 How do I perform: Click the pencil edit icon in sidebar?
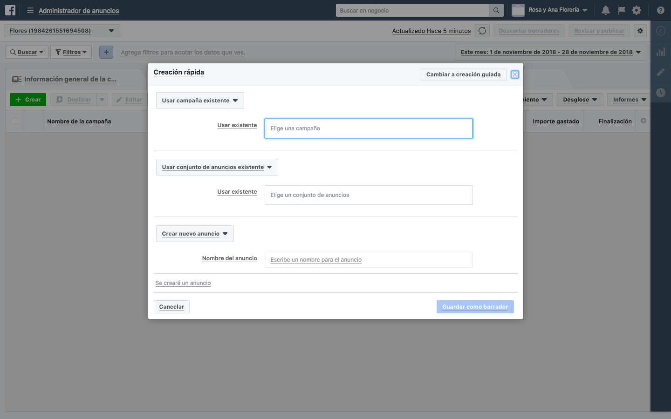pos(661,72)
